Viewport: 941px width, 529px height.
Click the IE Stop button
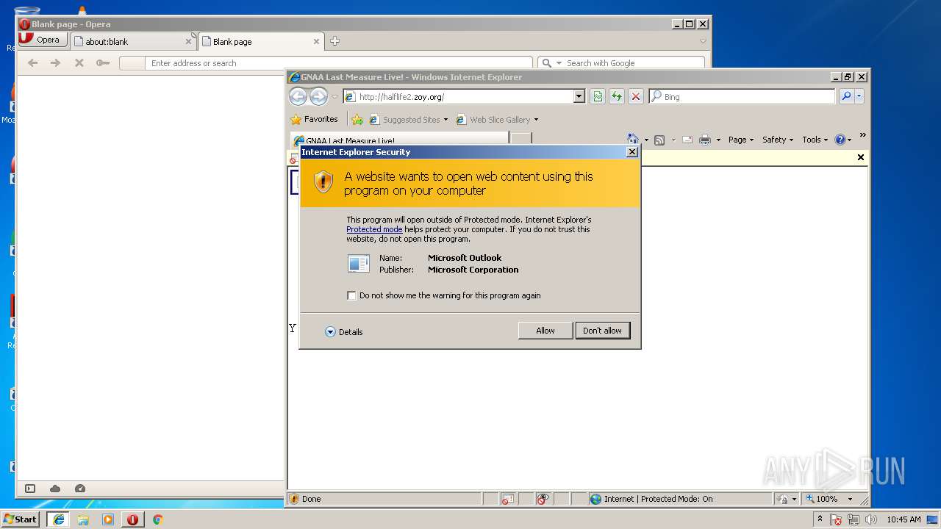click(636, 96)
